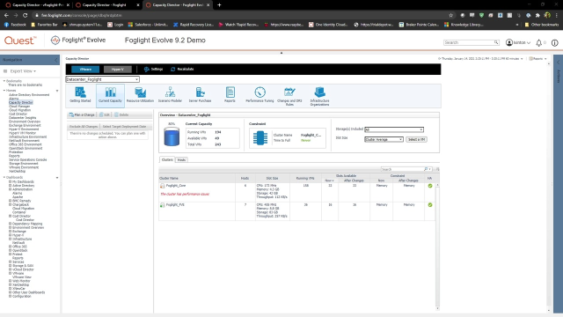The height and width of the screenshot is (317, 563).
Task: Click the header search magnifier icon
Action: pyautogui.click(x=496, y=42)
